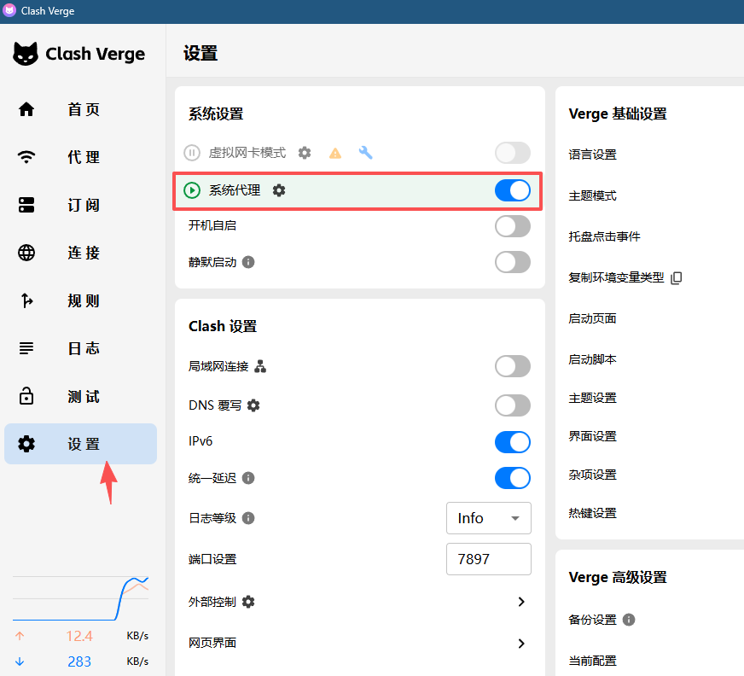Click info icon next to 统一延迟
744x676 pixels.
pos(248,478)
